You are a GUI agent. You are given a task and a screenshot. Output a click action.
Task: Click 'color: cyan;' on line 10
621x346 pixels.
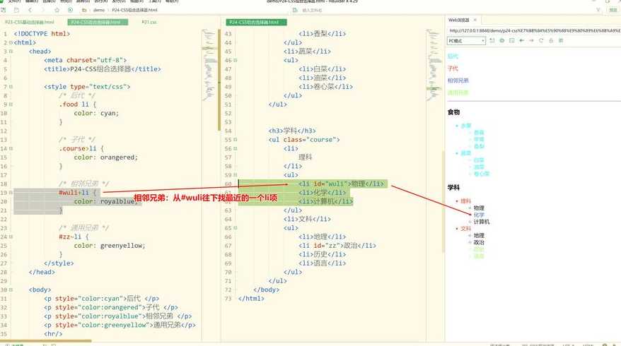click(96, 113)
